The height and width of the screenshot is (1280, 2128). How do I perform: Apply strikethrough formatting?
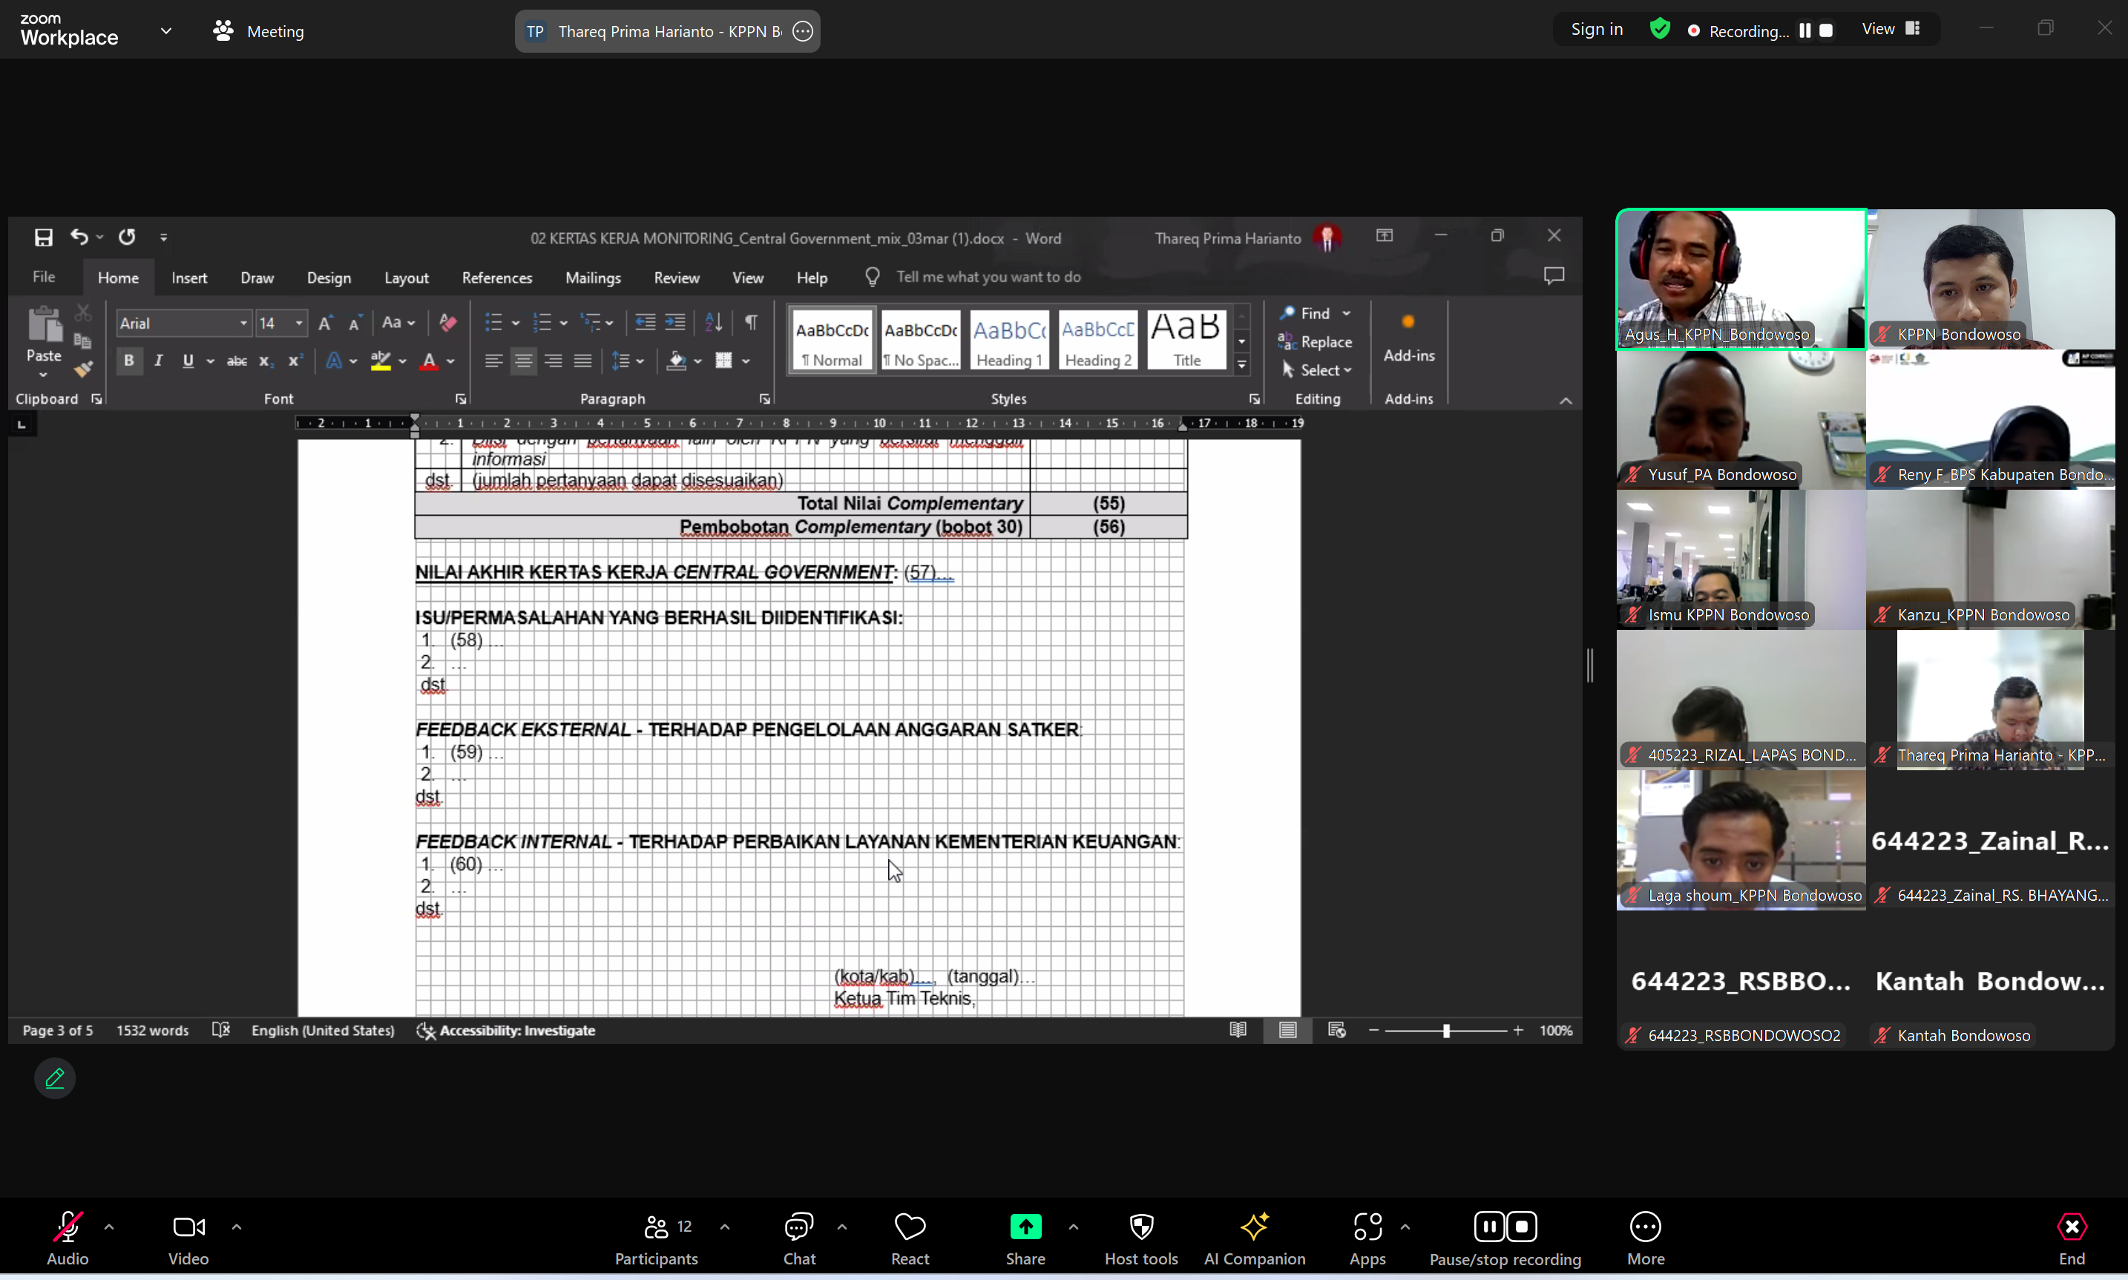[x=236, y=361]
